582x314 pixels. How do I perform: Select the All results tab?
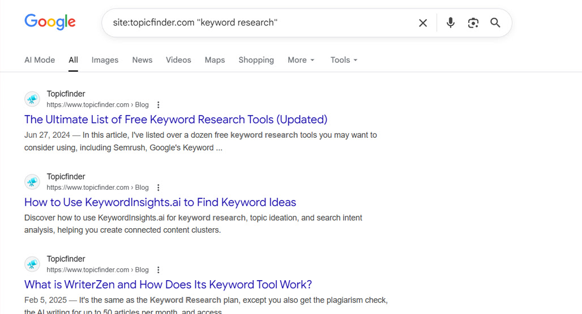click(x=73, y=60)
